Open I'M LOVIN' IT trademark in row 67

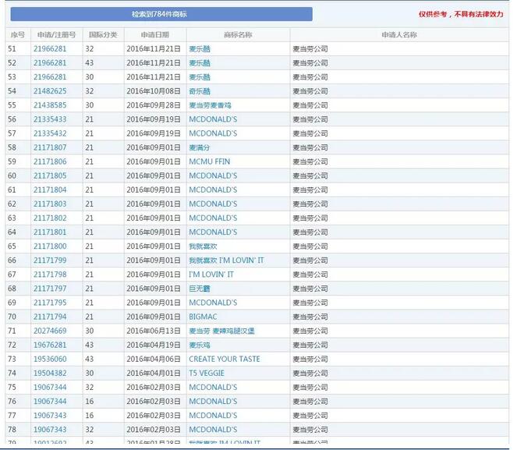211,275
